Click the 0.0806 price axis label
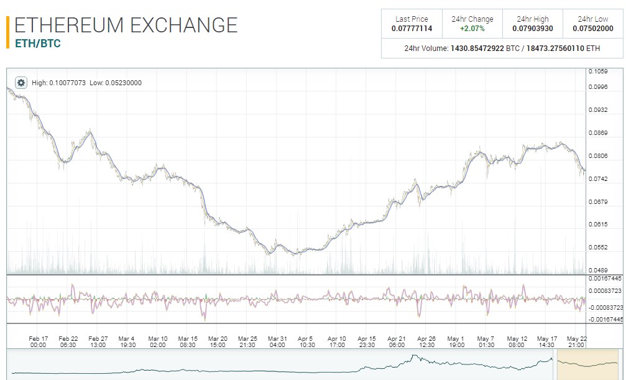The height and width of the screenshot is (380, 626). pyautogui.click(x=598, y=156)
